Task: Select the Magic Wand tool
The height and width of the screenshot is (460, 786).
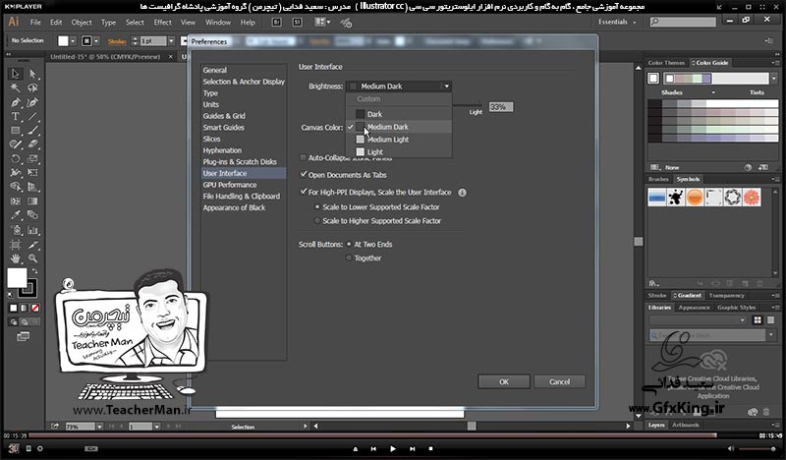Action: [x=15, y=87]
